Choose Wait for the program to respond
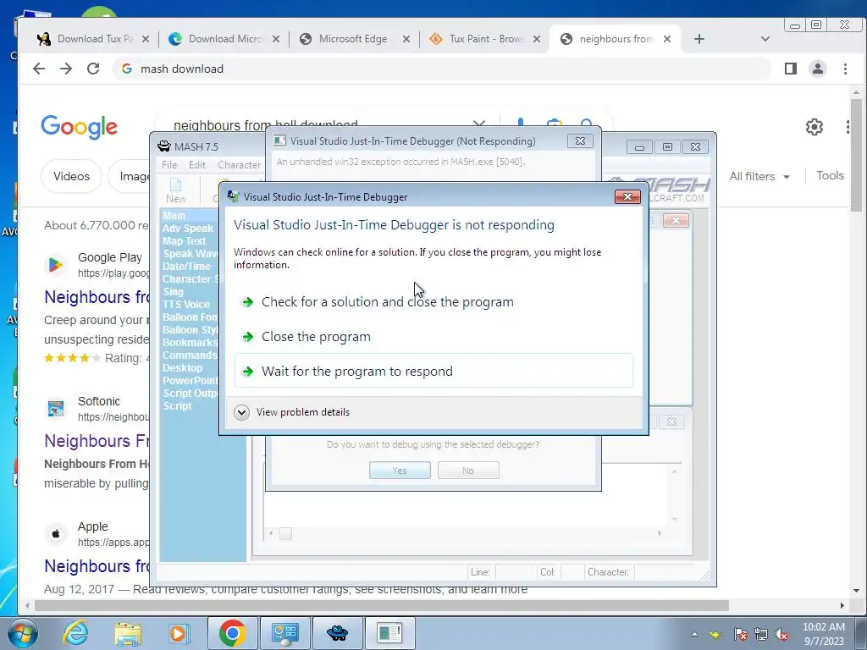Screen dimensions: 867x650 (433, 371)
